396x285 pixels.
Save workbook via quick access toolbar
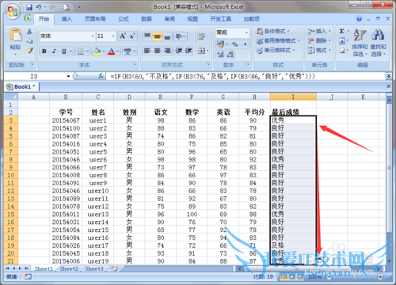click(x=29, y=7)
